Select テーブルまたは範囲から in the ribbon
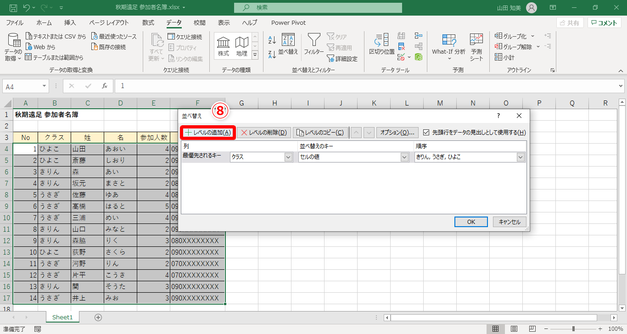Screen dimensions: 627x334 tap(54, 57)
